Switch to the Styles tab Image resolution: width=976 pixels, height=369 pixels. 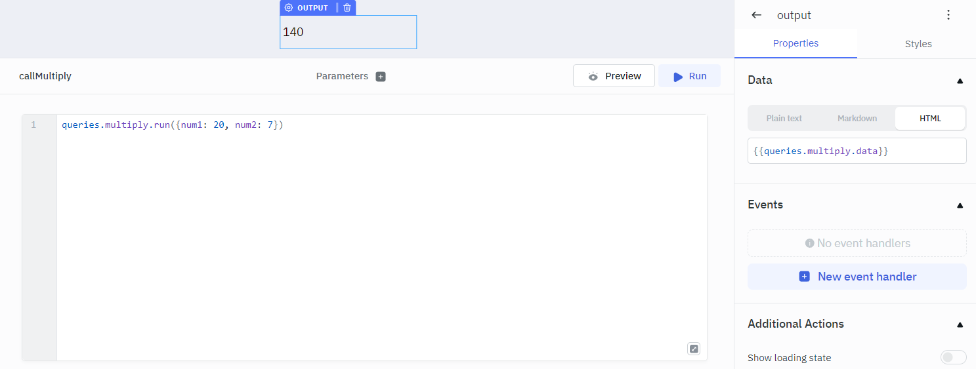918,44
